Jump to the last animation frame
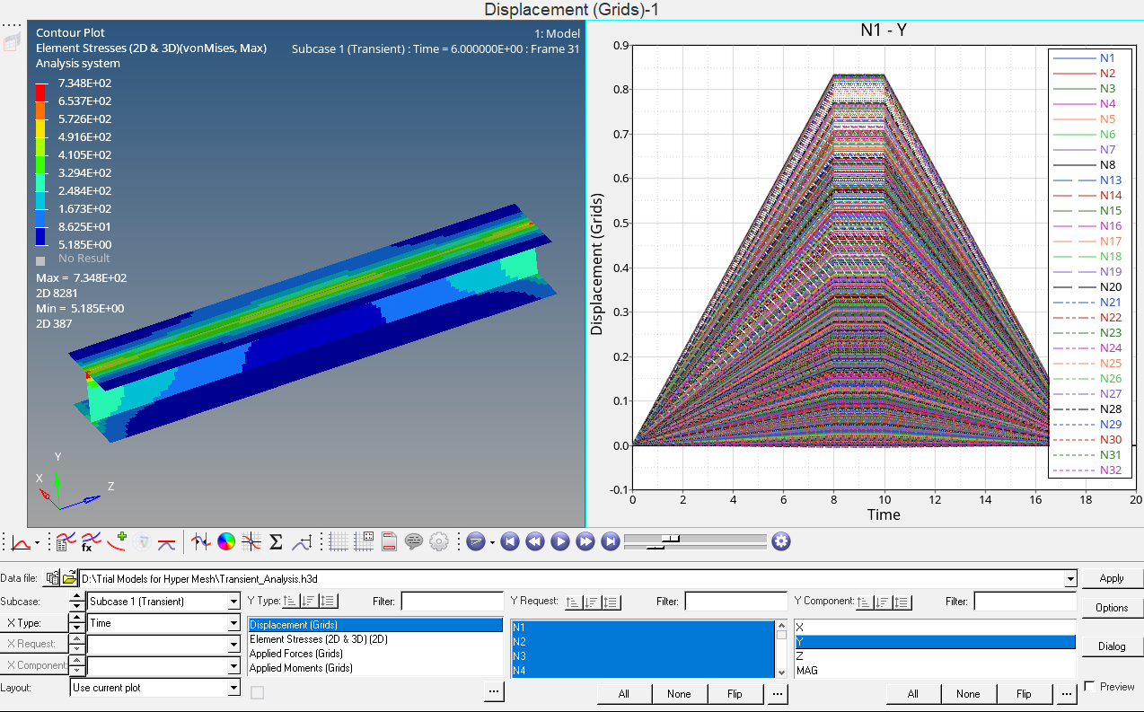Viewport: 1144px width, 712px height. point(610,541)
